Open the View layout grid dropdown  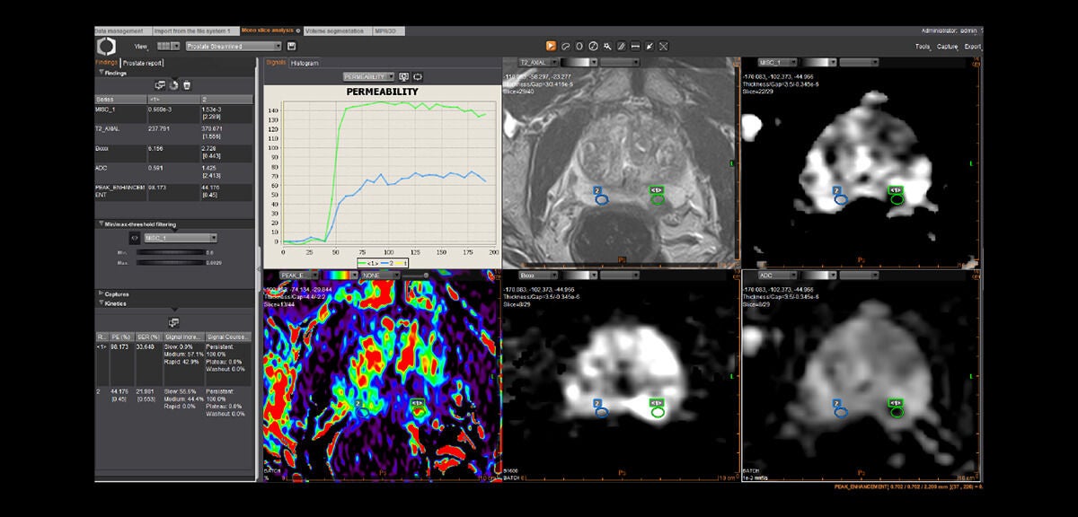168,46
